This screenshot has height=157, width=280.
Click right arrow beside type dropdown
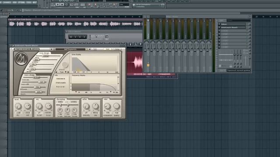coord(68,72)
